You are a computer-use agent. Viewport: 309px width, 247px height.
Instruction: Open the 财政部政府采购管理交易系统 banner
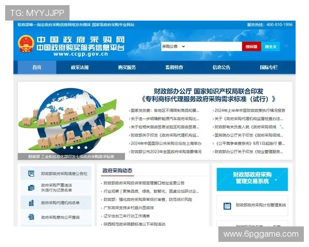252,179
